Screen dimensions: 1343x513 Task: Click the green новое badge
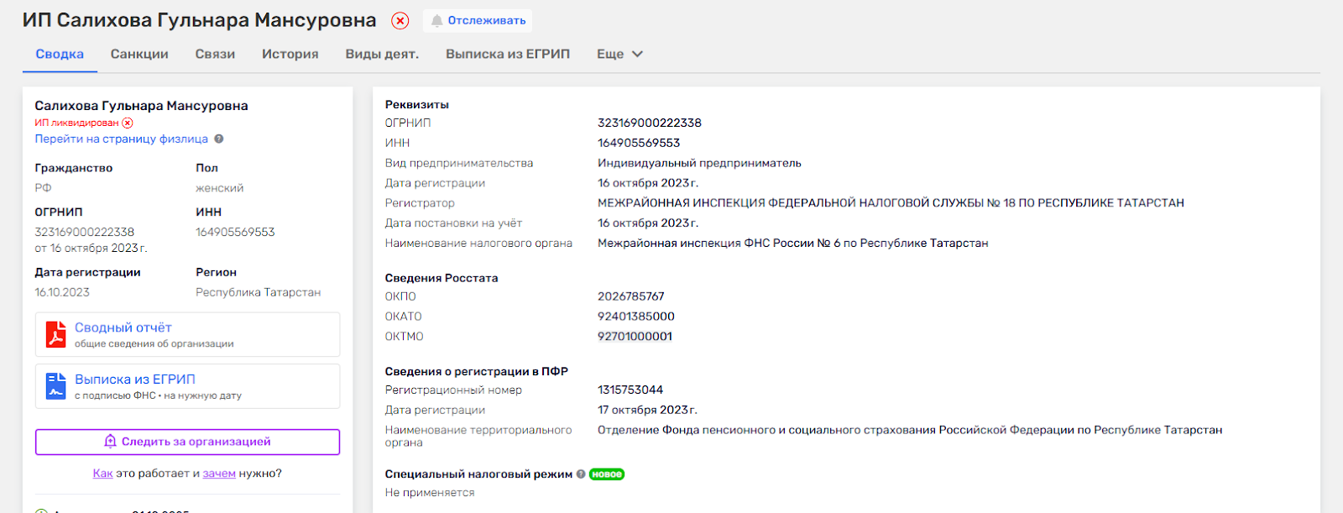(607, 474)
